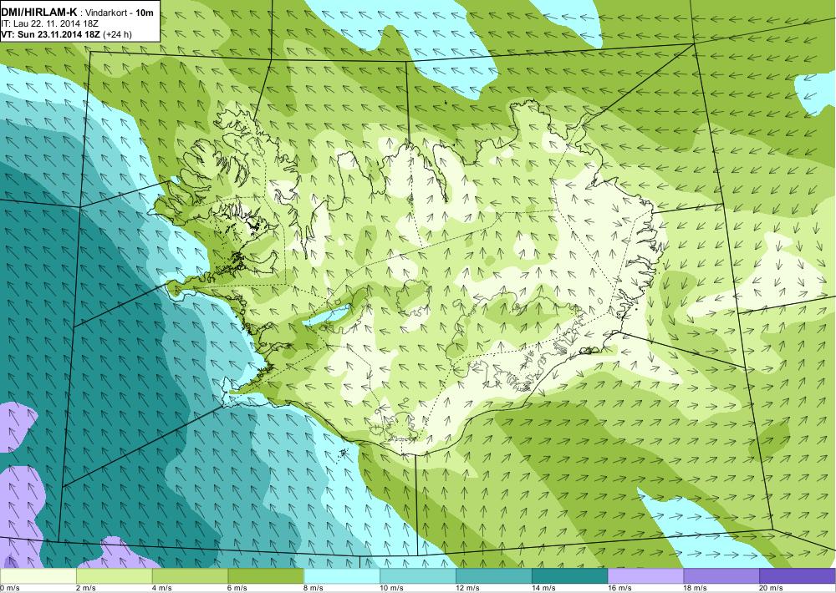Click the VT: Sun 23.11.2014 18Z text
Image resolution: width=836 pixels, height=593 pixels.
click(x=51, y=34)
